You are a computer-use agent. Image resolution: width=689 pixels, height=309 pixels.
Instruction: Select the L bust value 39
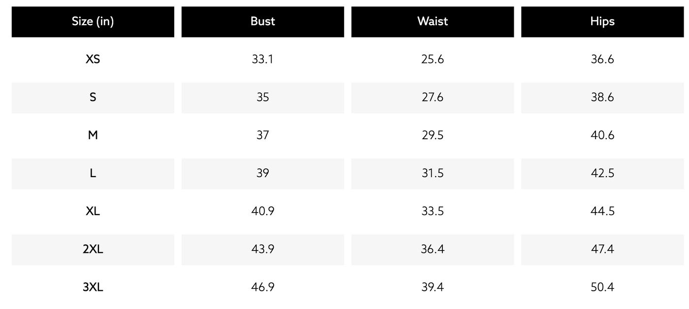(x=262, y=173)
